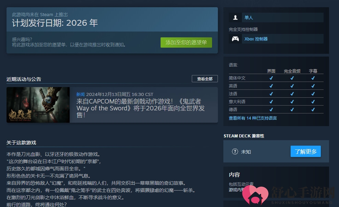The height and width of the screenshot is (207, 339).
Task: Click the STEAM DECK 兼容性 heading
Action: (244, 136)
